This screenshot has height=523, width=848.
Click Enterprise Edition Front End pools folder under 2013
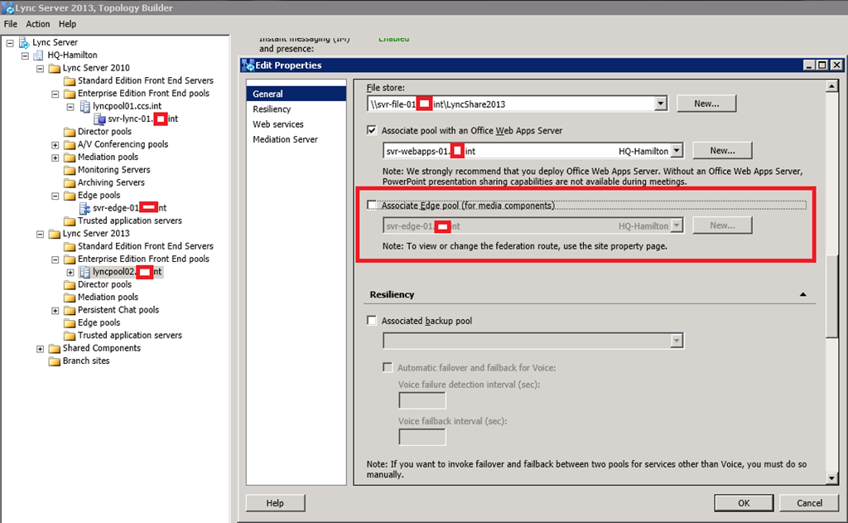click(x=70, y=259)
